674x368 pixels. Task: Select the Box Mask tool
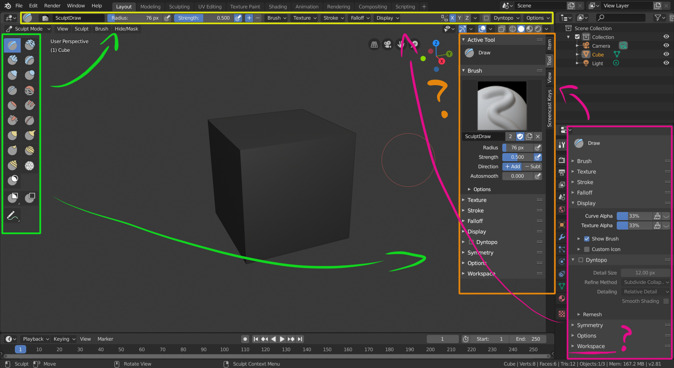pyautogui.click(x=12, y=198)
